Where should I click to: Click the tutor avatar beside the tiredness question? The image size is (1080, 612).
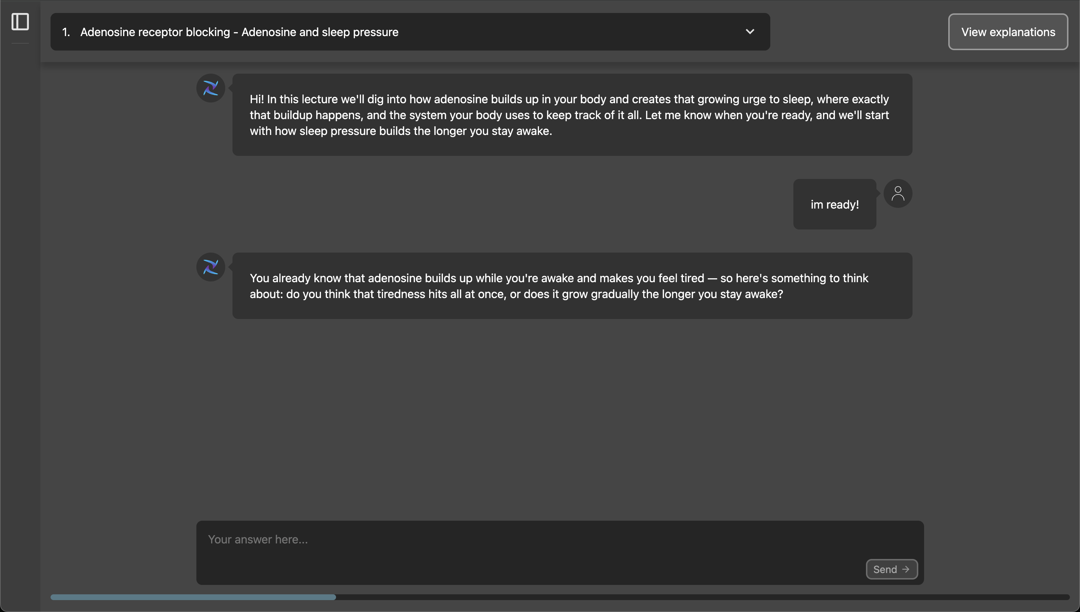click(210, 267)
